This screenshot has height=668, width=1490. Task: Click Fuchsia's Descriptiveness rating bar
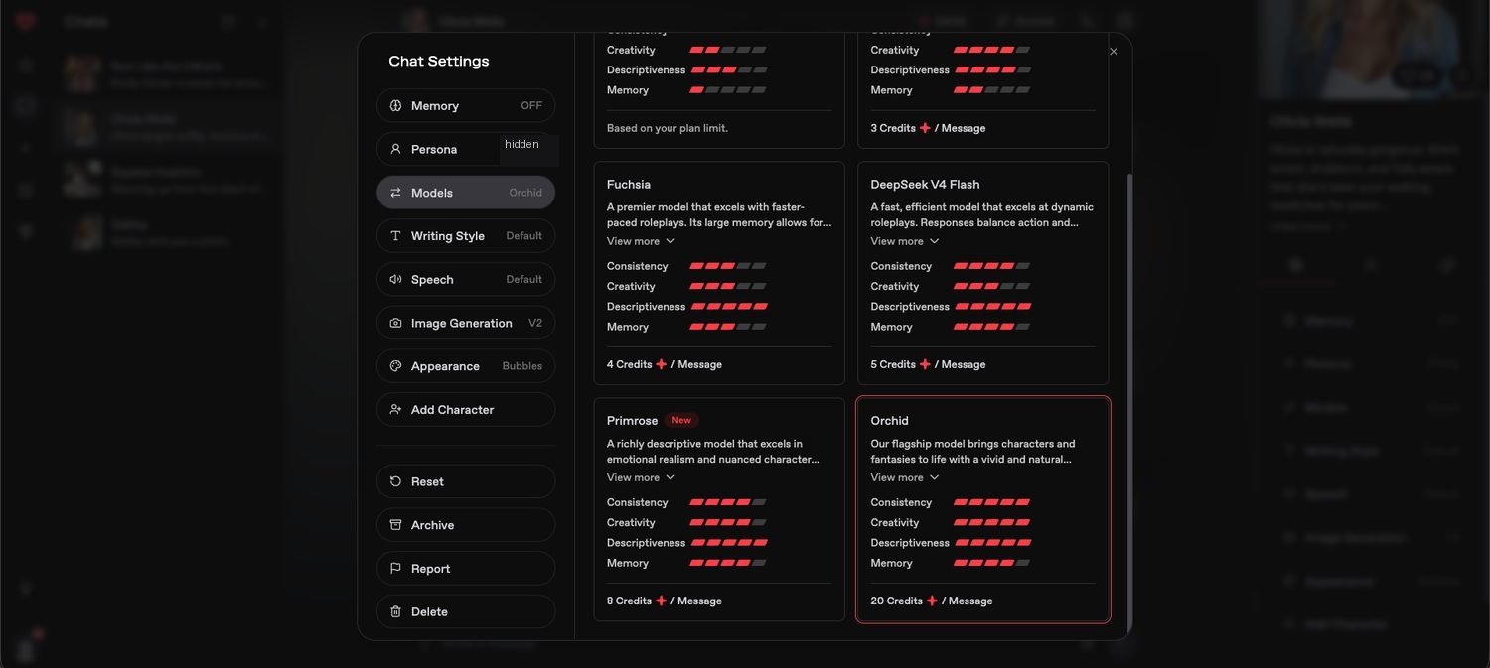728,307
